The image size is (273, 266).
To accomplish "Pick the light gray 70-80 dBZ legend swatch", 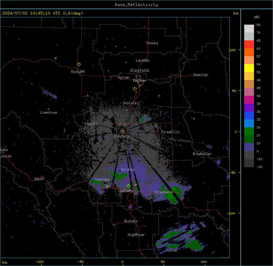I will pos(249,29).
